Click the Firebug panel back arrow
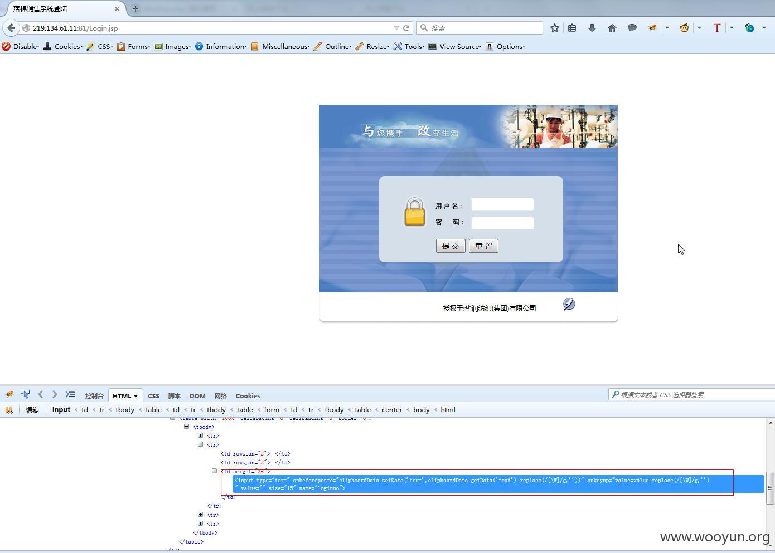 [40, 394]
